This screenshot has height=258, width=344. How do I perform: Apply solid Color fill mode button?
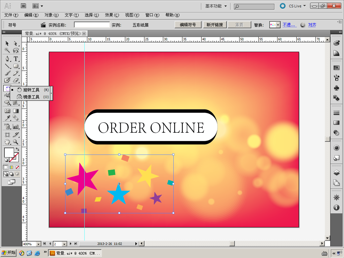(6, 167)
